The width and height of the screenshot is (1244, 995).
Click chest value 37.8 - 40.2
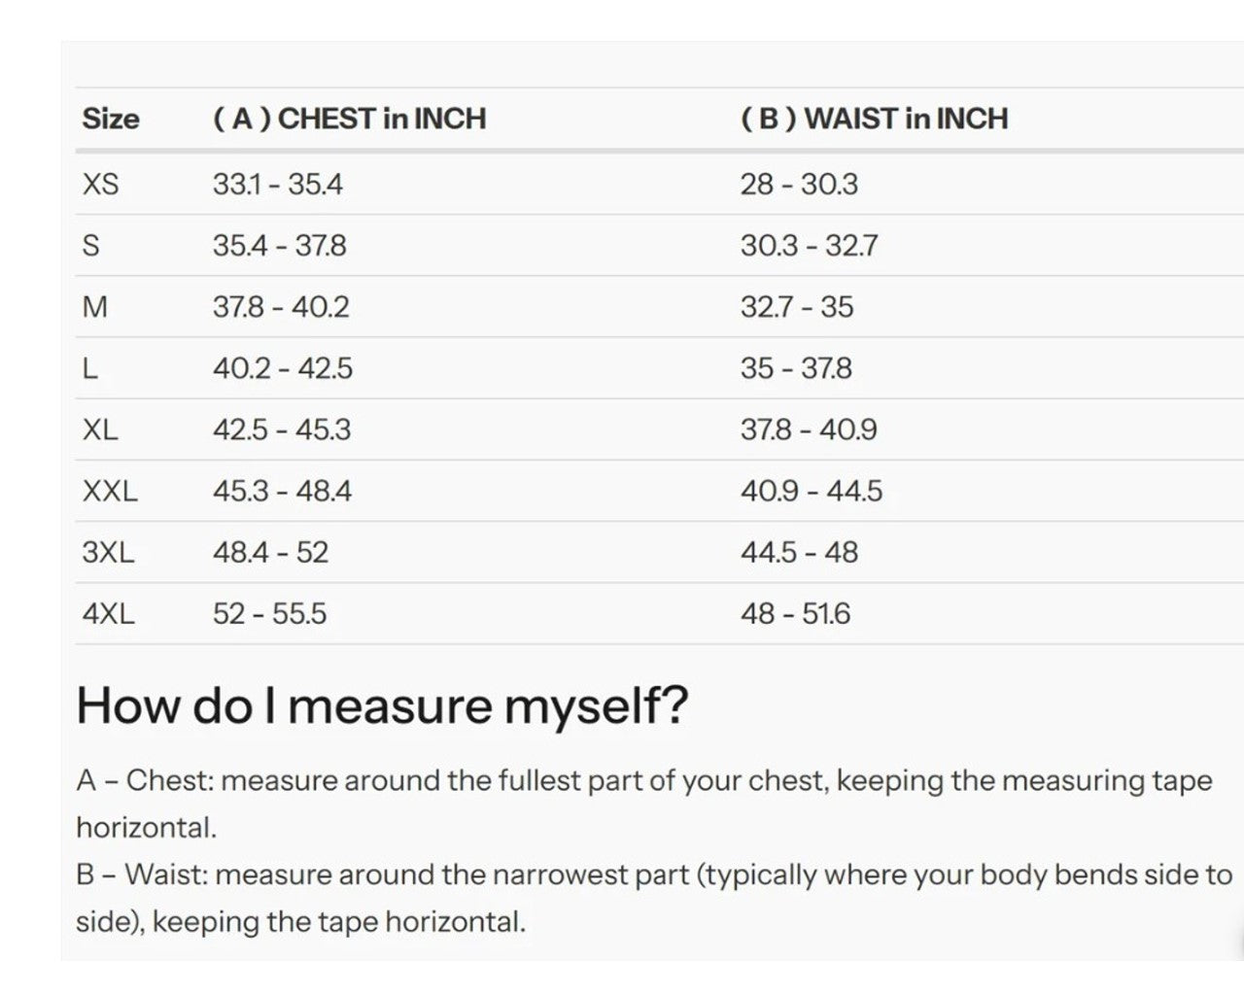[x=281, y=307]
